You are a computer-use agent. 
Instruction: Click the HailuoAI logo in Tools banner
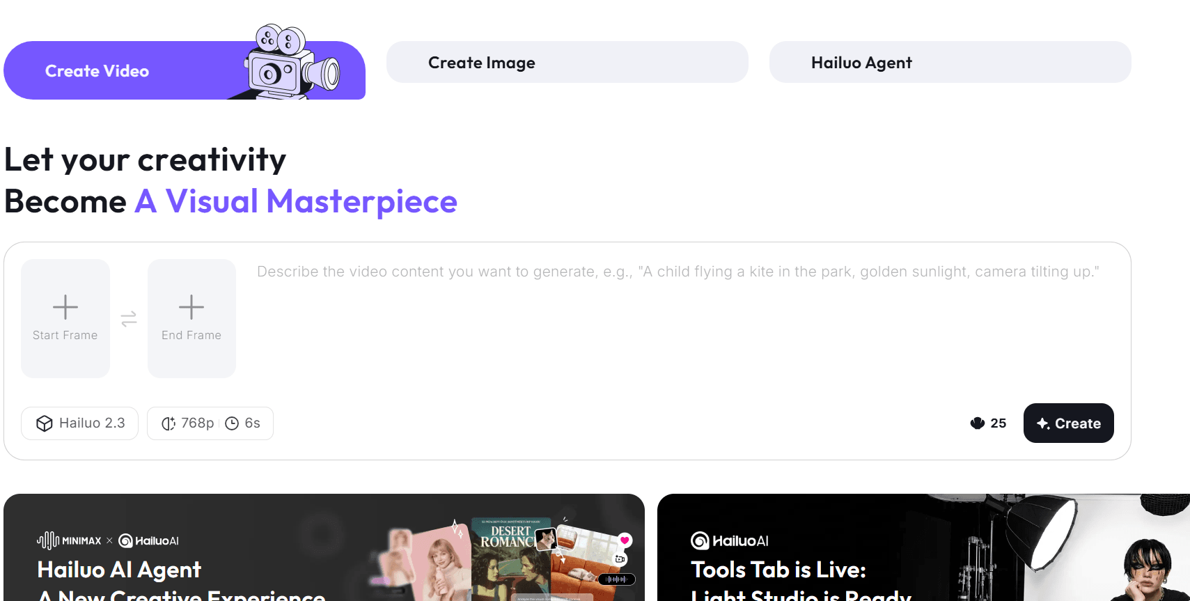coord(729,540)
